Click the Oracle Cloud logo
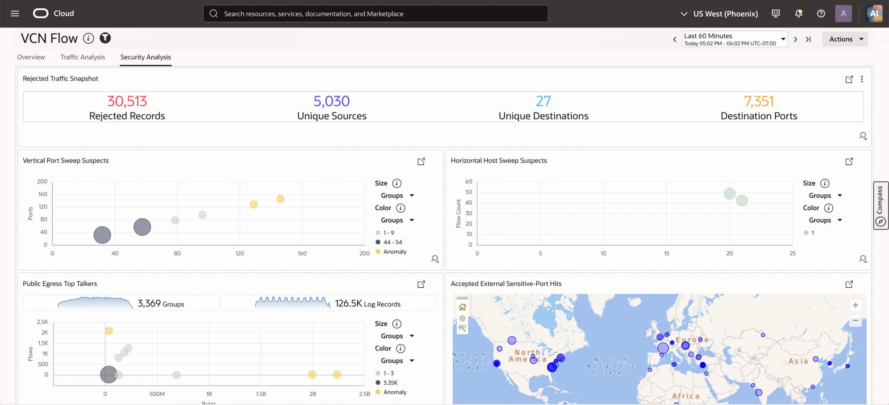 pos(53,14)
